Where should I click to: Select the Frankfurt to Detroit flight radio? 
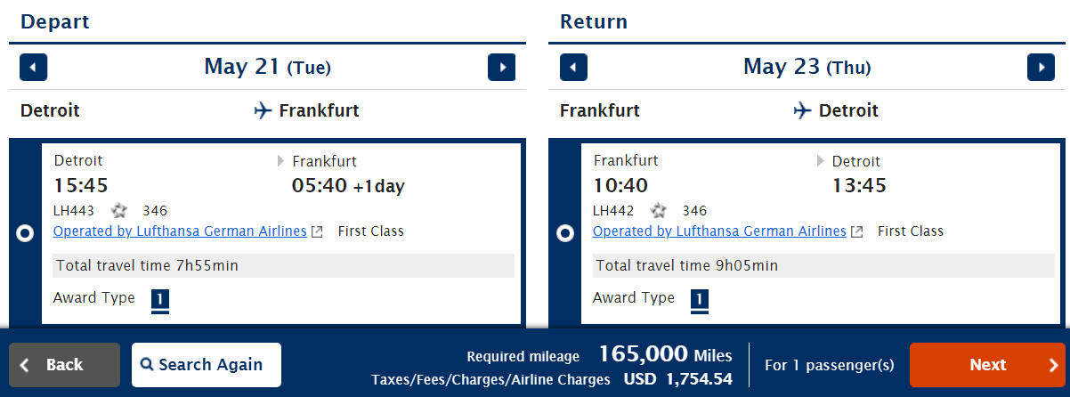pos(564,233)
